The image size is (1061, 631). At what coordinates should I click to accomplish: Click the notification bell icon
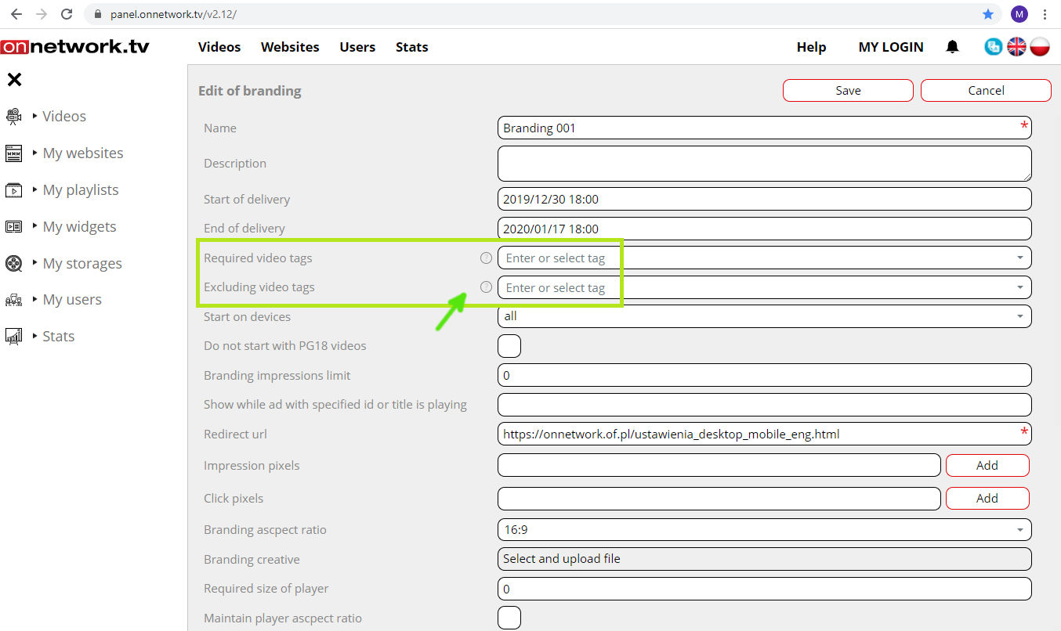(952, 47)
